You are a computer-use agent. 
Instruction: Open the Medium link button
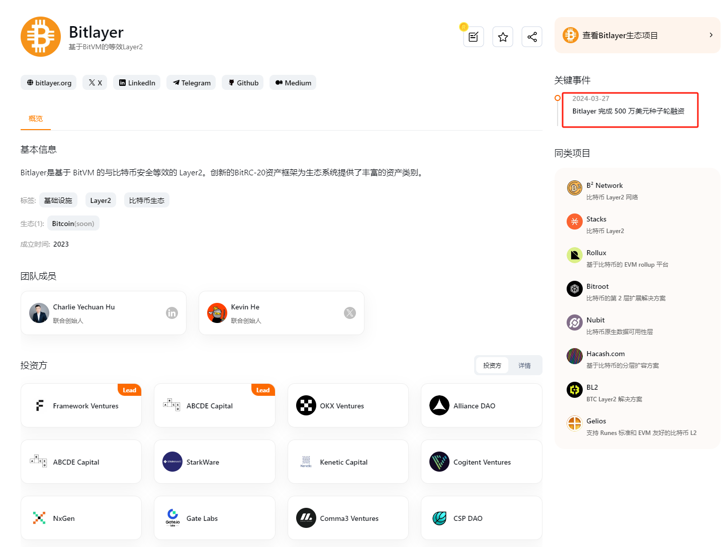coord(293,83)
